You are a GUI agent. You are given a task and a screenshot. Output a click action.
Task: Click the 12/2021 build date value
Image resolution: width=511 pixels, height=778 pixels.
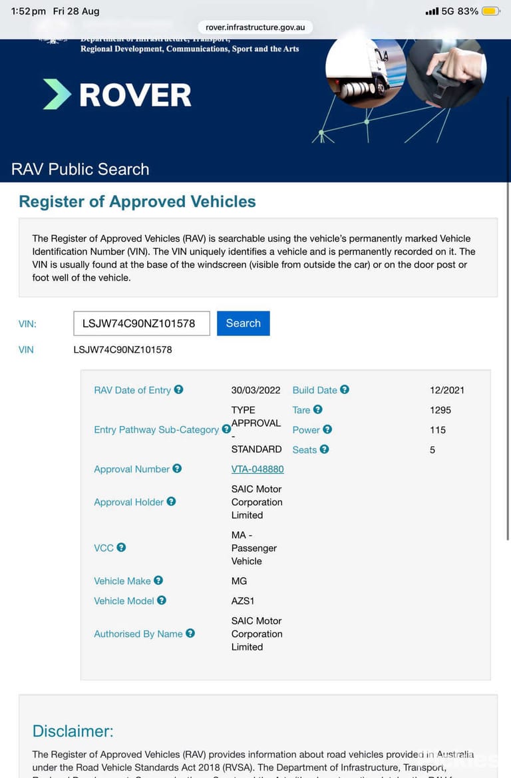coord(447,390)
